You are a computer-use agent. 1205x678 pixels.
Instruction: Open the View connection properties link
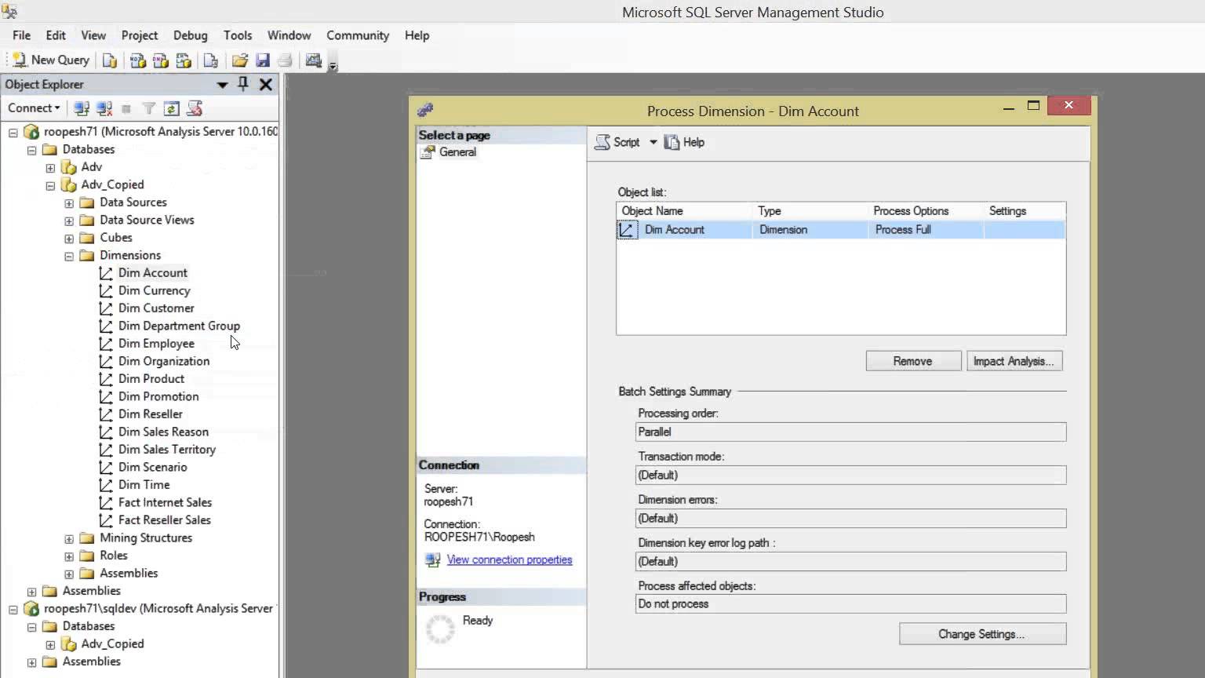click(x=509, y=560)
